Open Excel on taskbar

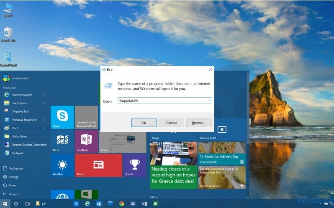point(156,204)
